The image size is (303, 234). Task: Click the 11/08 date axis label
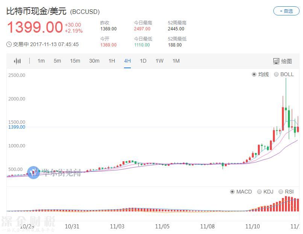208,226
